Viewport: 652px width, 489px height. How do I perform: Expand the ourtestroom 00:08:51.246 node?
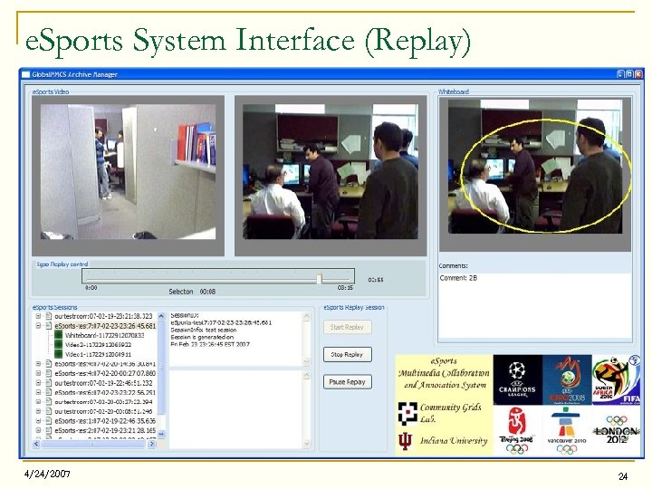(x=38, y=411)
